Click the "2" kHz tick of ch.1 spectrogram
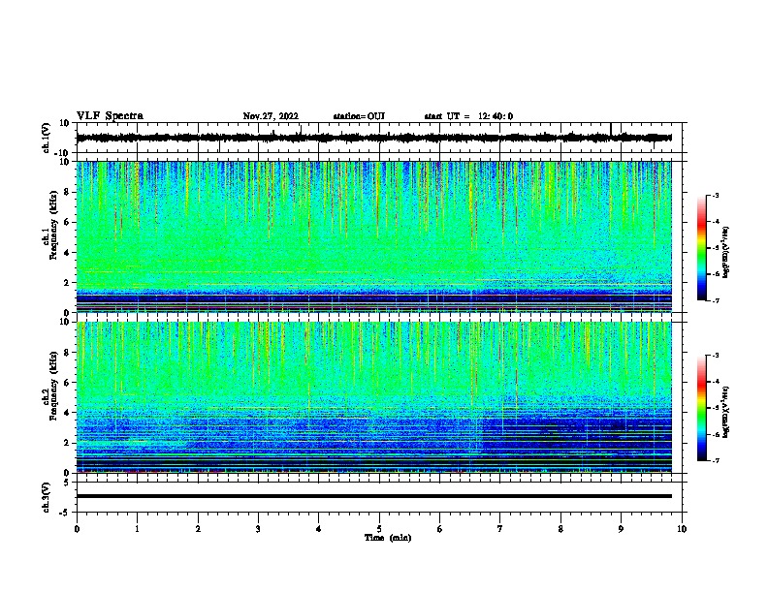 click(68, 283)
